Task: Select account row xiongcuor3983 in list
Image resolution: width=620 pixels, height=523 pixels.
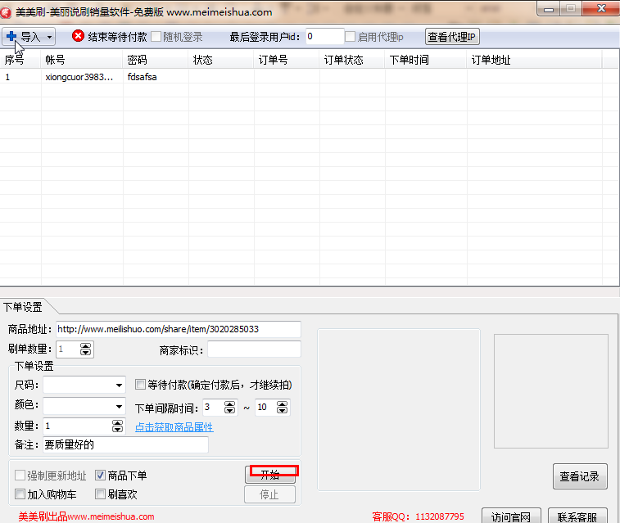Action: (79, 77)
